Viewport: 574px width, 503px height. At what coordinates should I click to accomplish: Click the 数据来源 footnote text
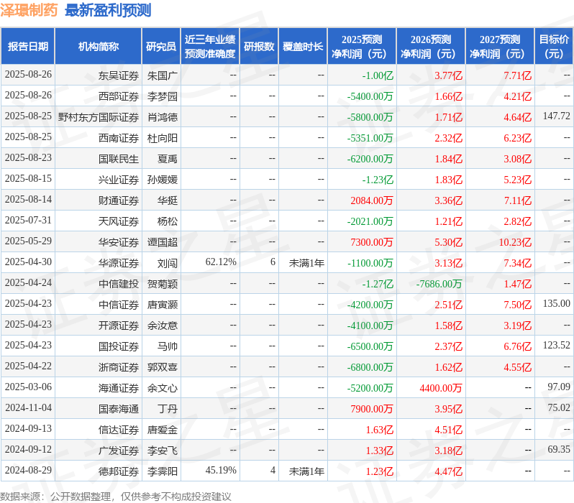tap(116, 497)
